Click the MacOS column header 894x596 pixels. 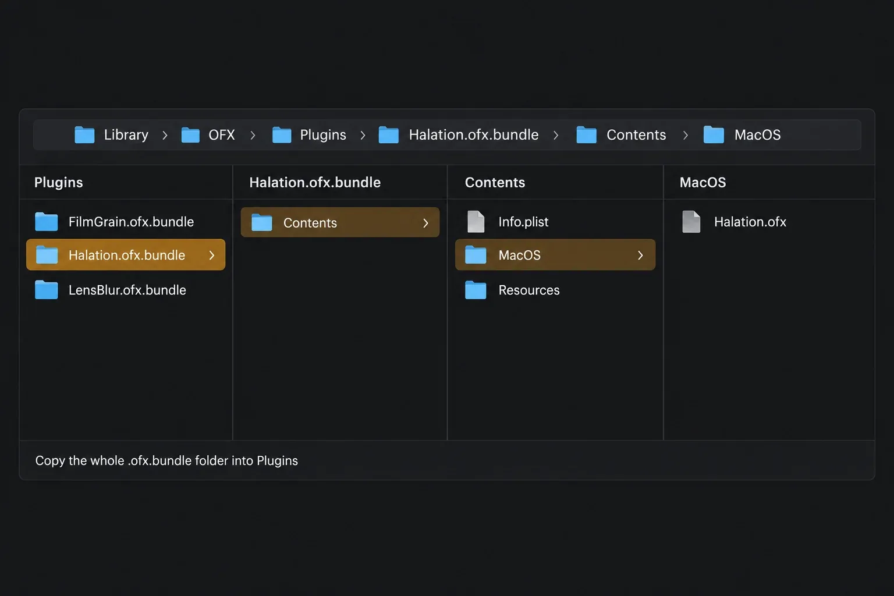pyautogui.click(x=703, y=182)
